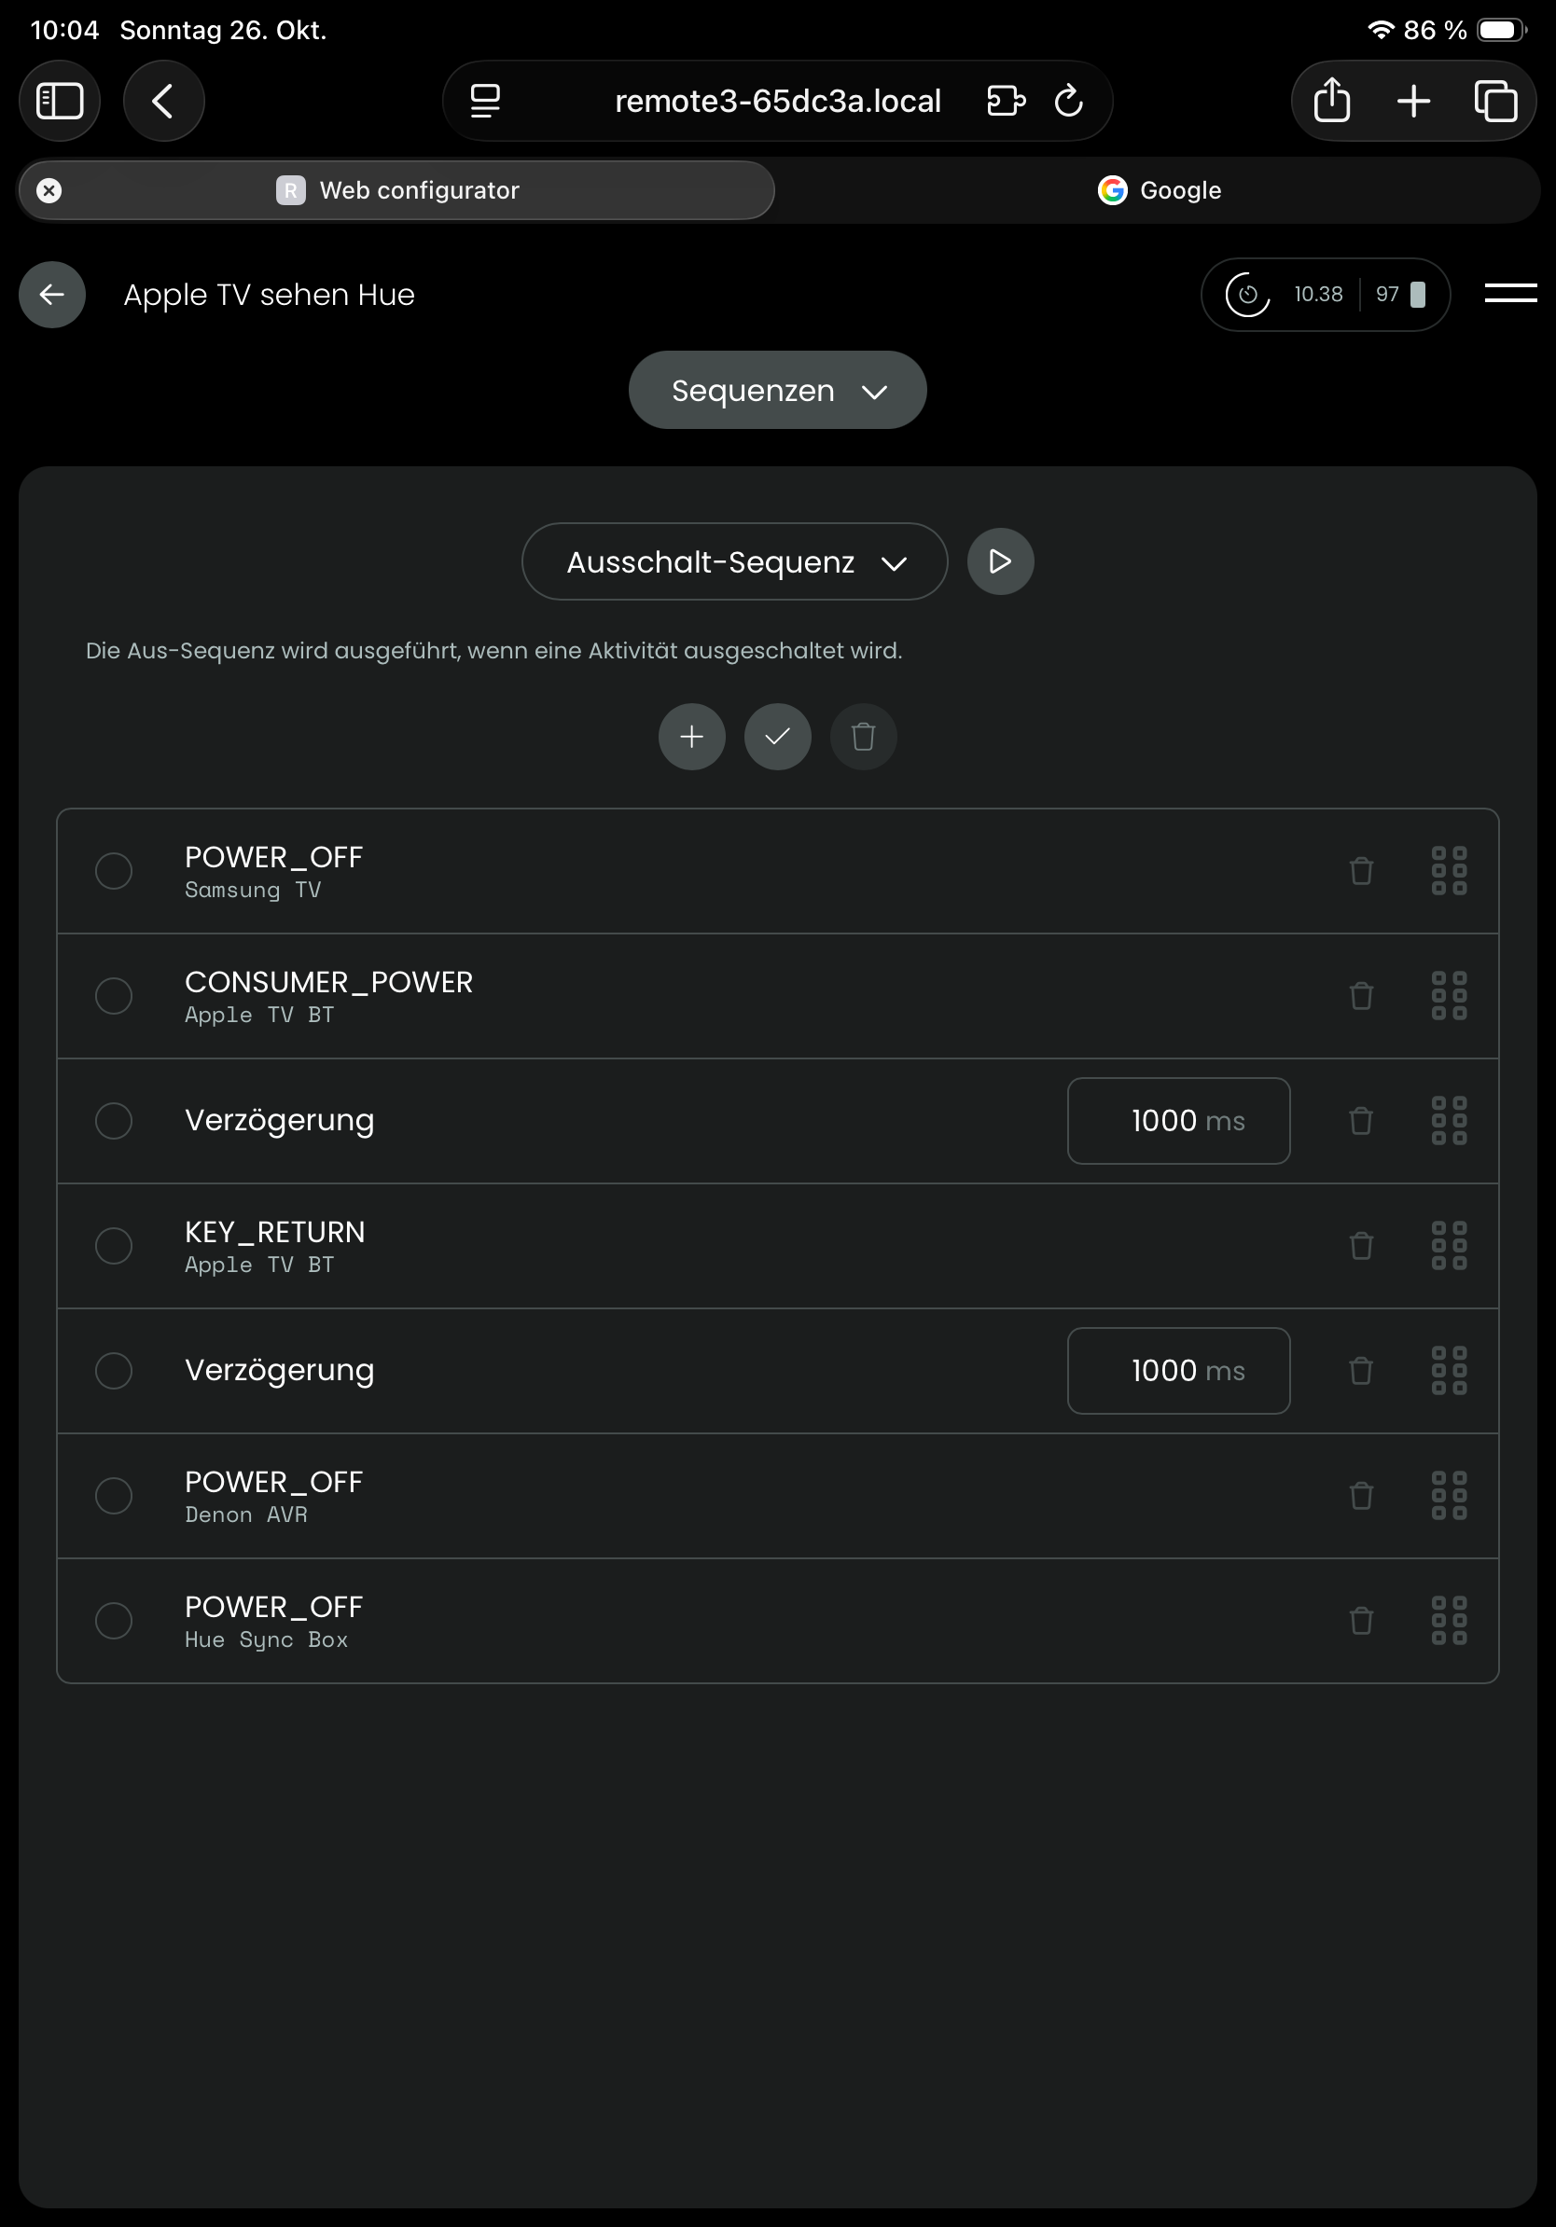
Task: Select all steps with the checkmark button
Action: pyautogui.click(x=777, y=737)
